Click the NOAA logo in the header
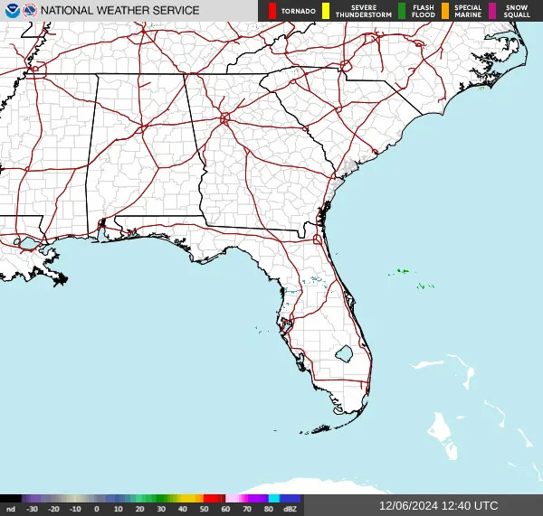The height and width of the screenshot is (516, 543). tap(9, 11)
